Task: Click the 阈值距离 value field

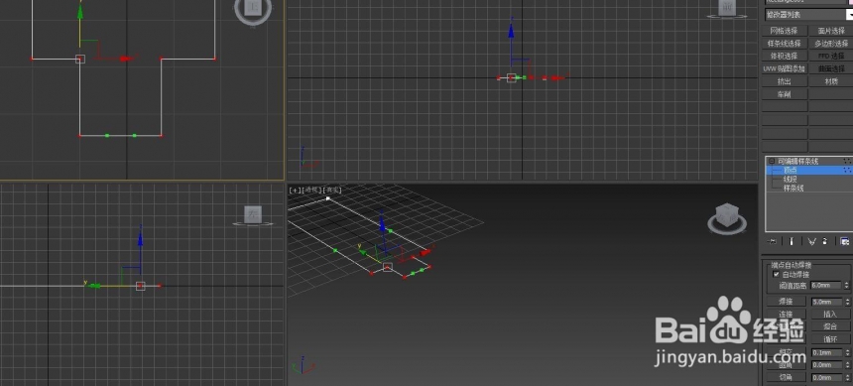Action: (x=826, y=285)
